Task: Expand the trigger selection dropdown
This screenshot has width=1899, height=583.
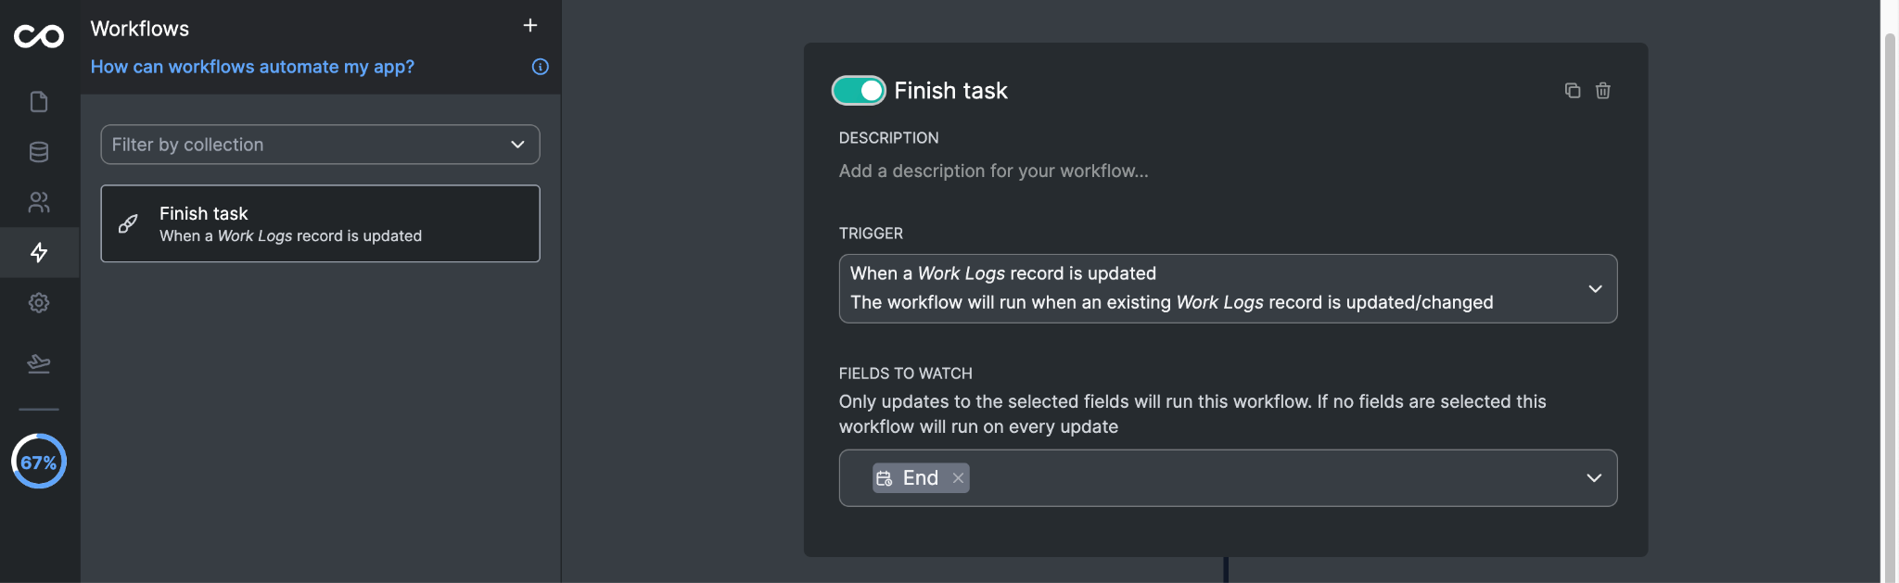Action: coord(1597,288)
